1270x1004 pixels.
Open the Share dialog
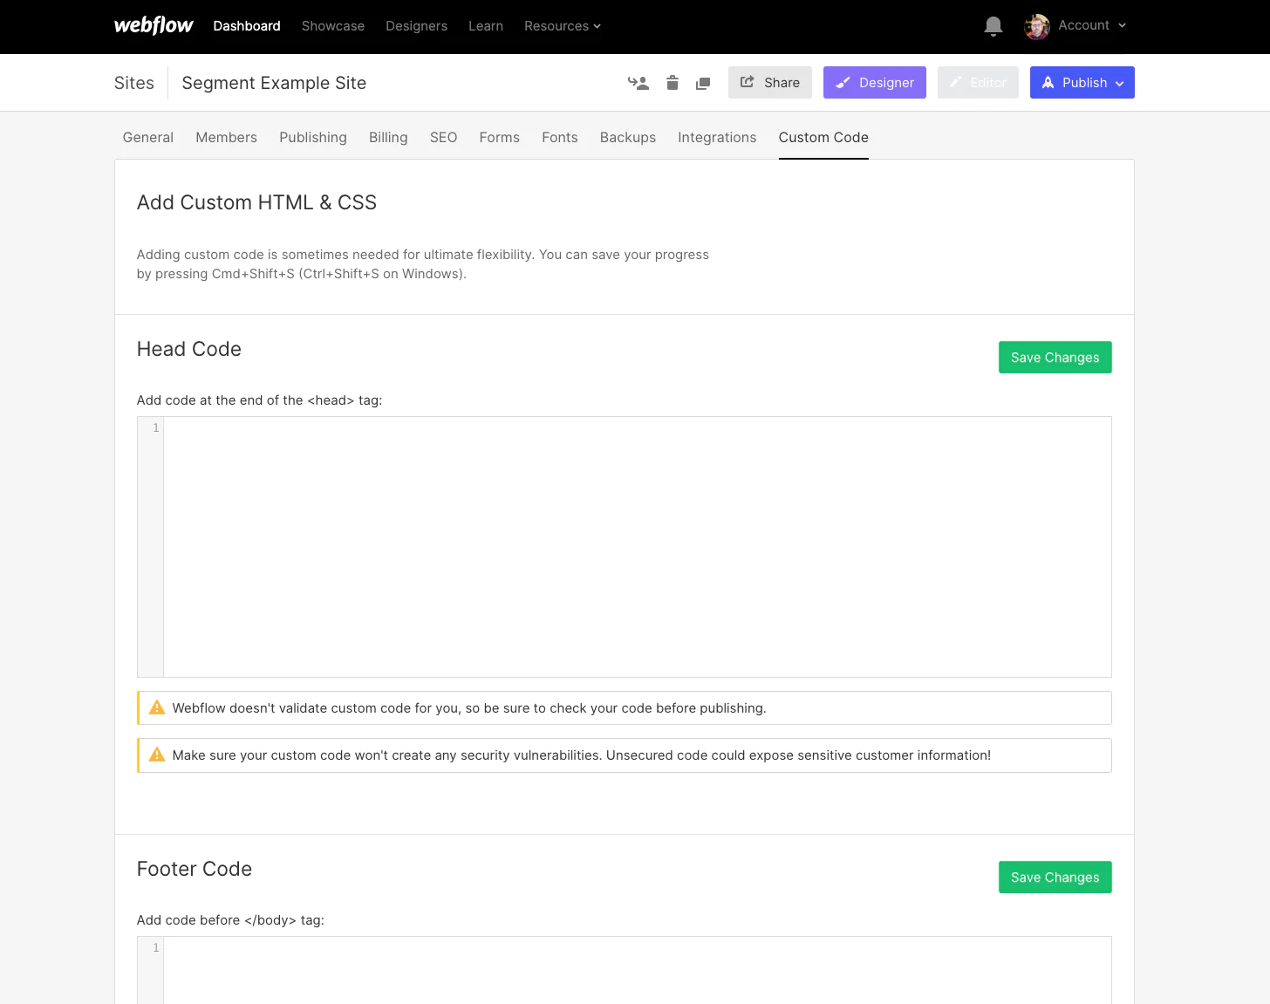pos(769,83)
